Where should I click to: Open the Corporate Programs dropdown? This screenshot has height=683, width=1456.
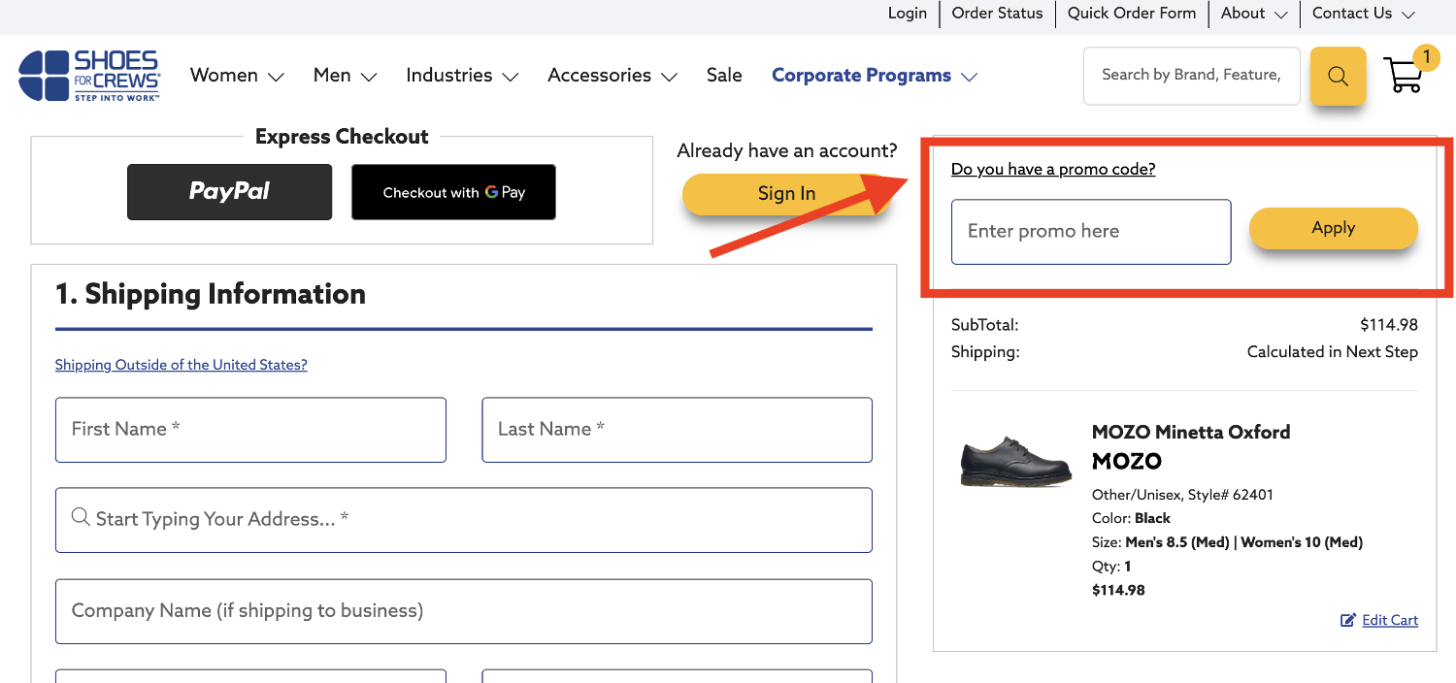click(x=875, y=76)
